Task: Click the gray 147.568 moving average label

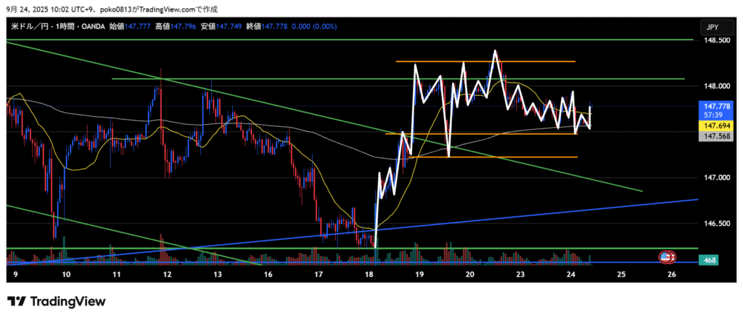Action: [x=712, y=136]
